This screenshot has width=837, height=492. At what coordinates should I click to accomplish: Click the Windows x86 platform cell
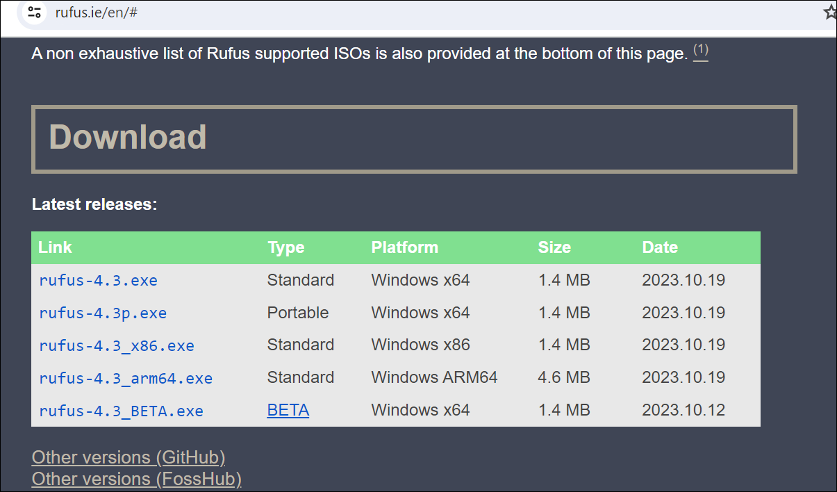(x=421, y=345)
